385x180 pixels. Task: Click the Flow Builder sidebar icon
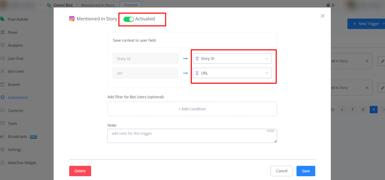[x=3, y=19]
